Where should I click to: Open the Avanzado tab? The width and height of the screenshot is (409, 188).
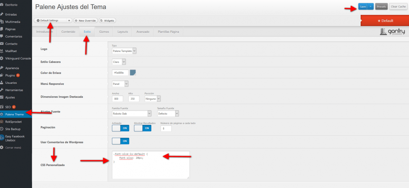point(143,32)
